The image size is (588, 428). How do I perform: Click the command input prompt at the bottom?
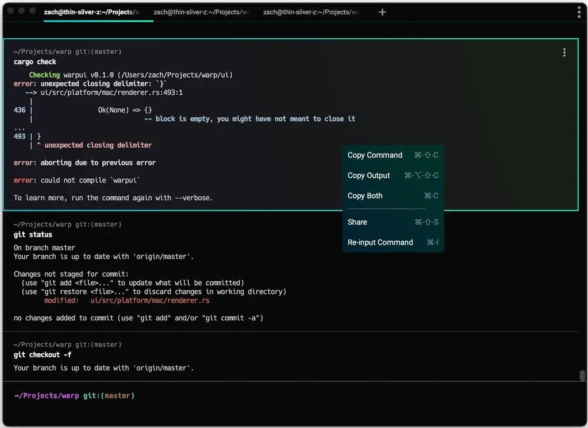(x=176, y=395)
